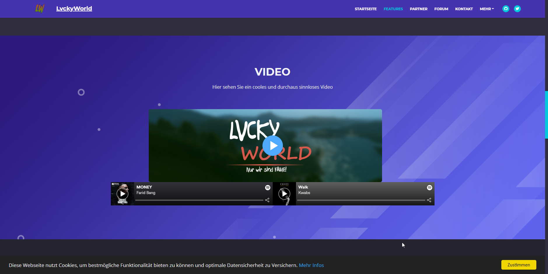Play the LvckyWorld video
The image size is (548, 274).
point(272,146)
